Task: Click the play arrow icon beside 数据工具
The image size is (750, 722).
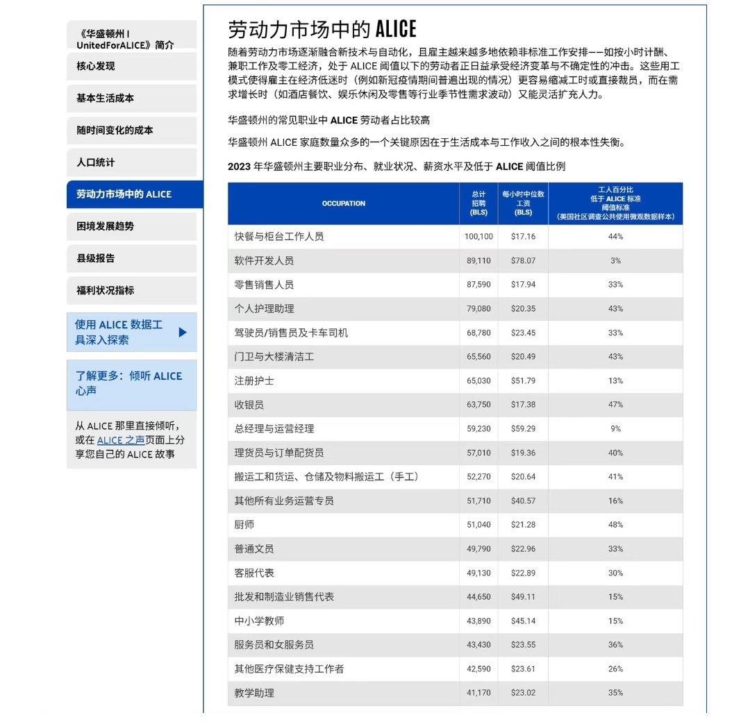Action: pos(182,333)
